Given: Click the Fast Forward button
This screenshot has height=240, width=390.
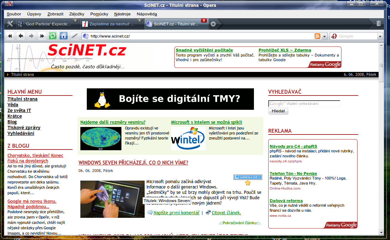Looking at the screenshot, I should pyautogui.click(x=42, y=36).
